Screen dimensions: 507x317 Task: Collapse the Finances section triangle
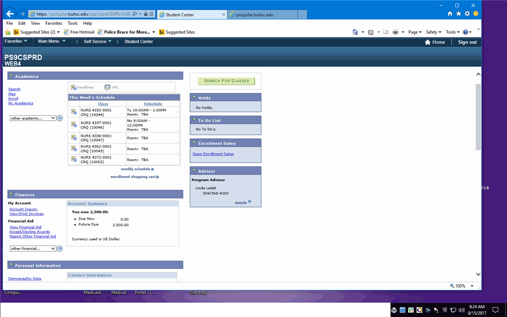[x=11, y=194]
